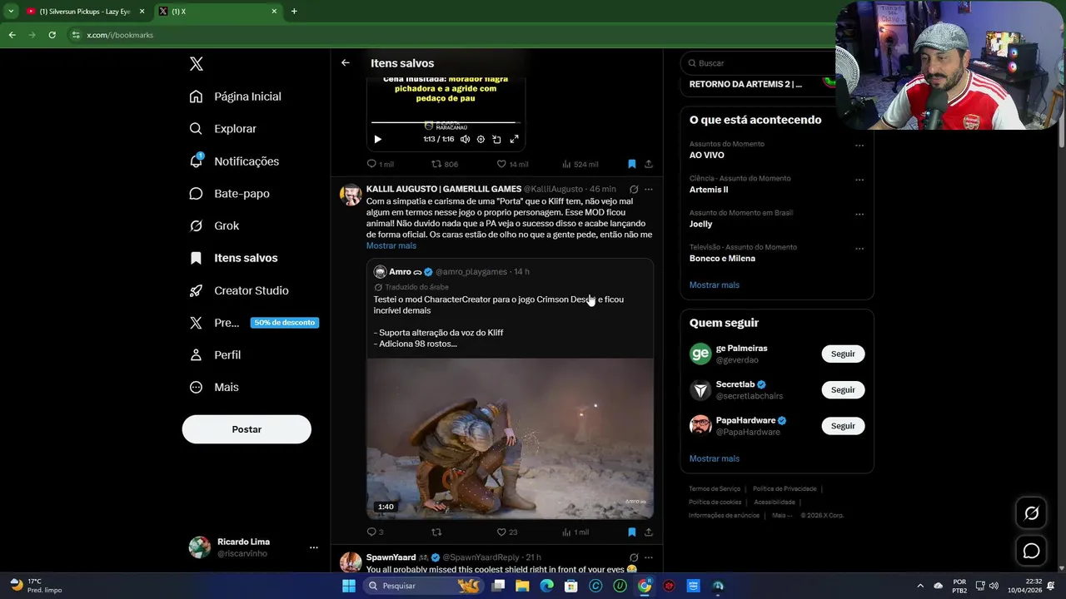Open Grok in sidebar
This screenshot has width=1066, height=599.
pyautogui.click(x=215, y=226)
